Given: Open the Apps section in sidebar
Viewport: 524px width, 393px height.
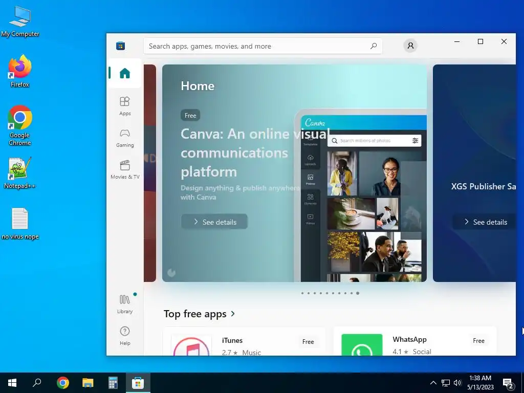Looking at the screenshot, I should pyautogui.click(x=125, y=106).
